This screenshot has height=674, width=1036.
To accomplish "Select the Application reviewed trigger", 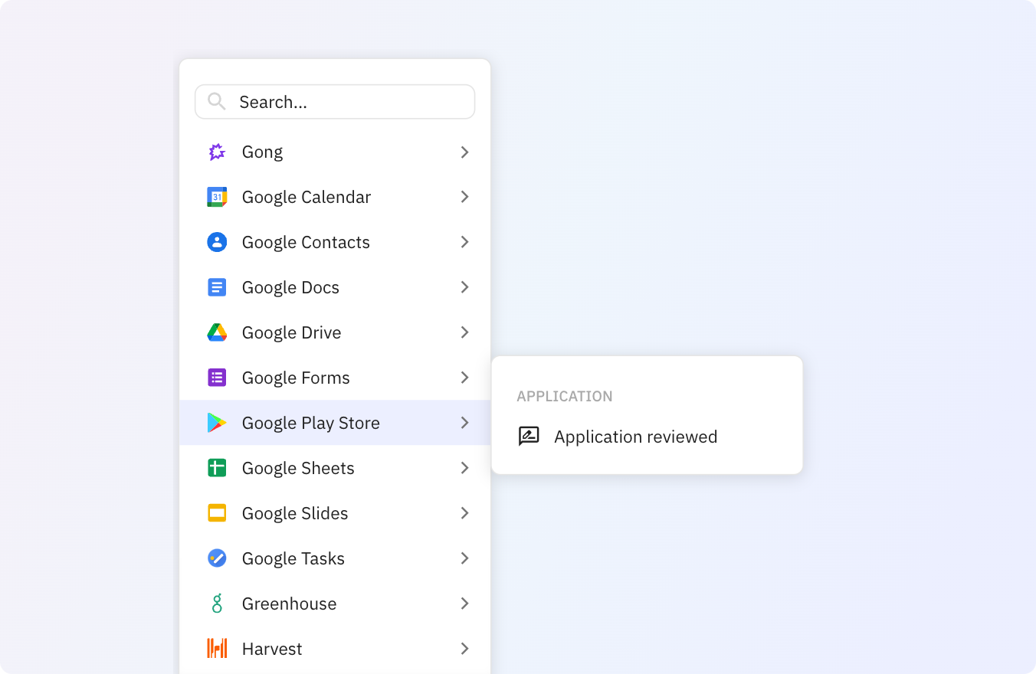I will (647, 437).
